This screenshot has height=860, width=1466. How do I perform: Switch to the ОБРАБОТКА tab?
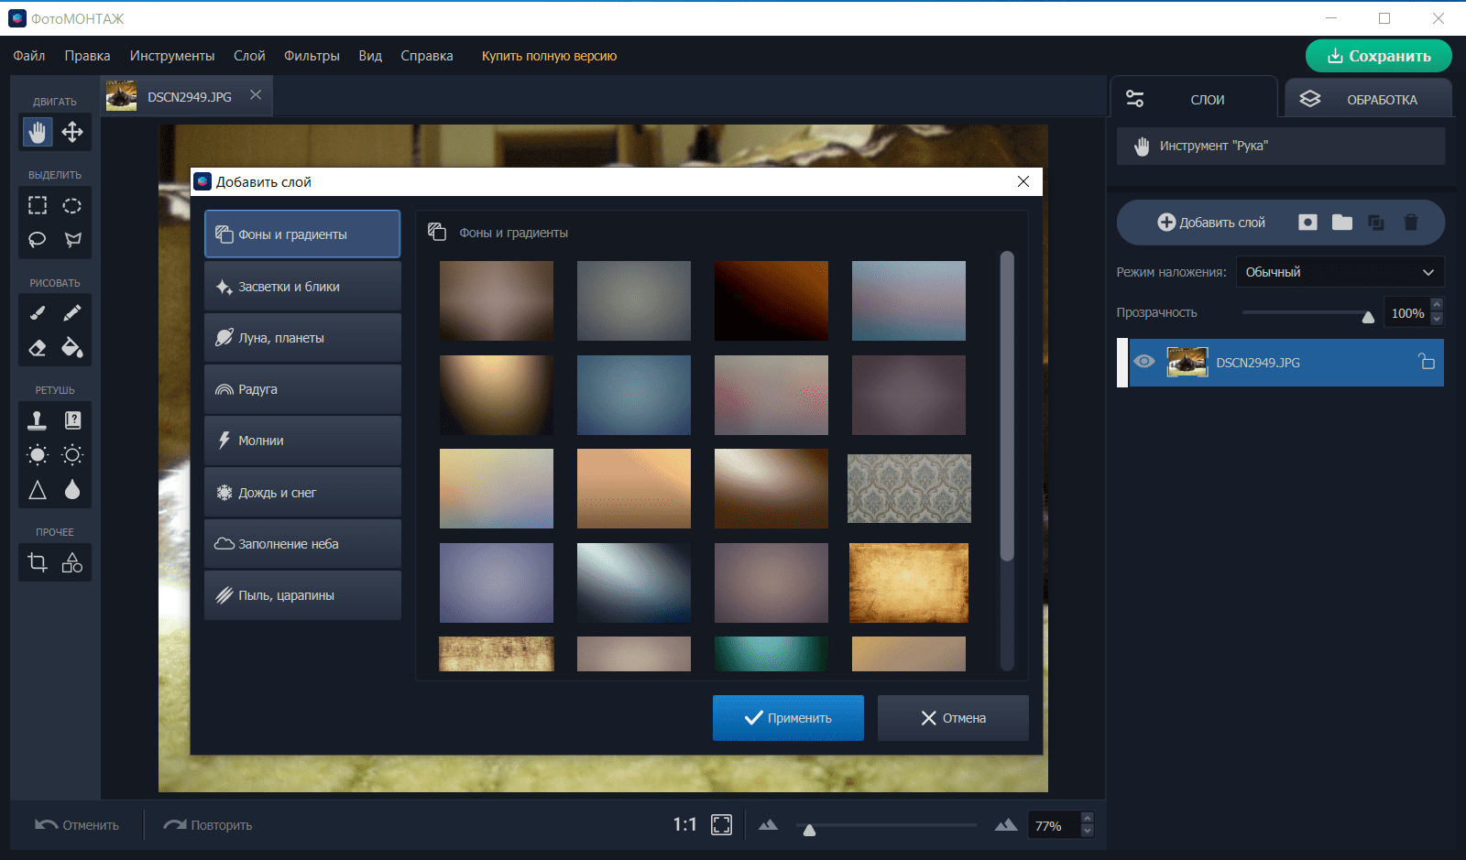(1368, 99)
